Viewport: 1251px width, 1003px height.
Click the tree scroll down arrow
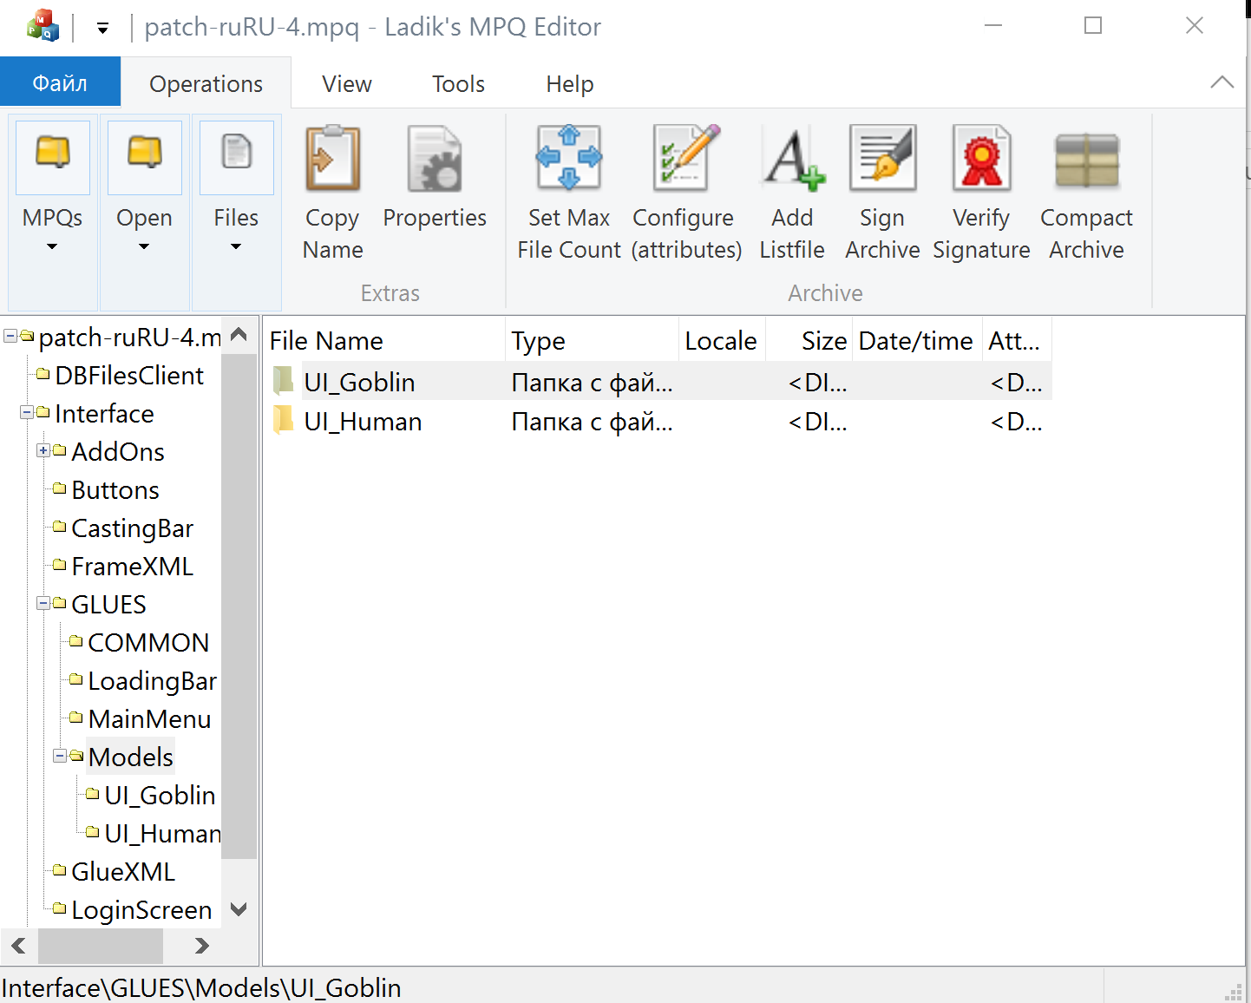(239, 909)
